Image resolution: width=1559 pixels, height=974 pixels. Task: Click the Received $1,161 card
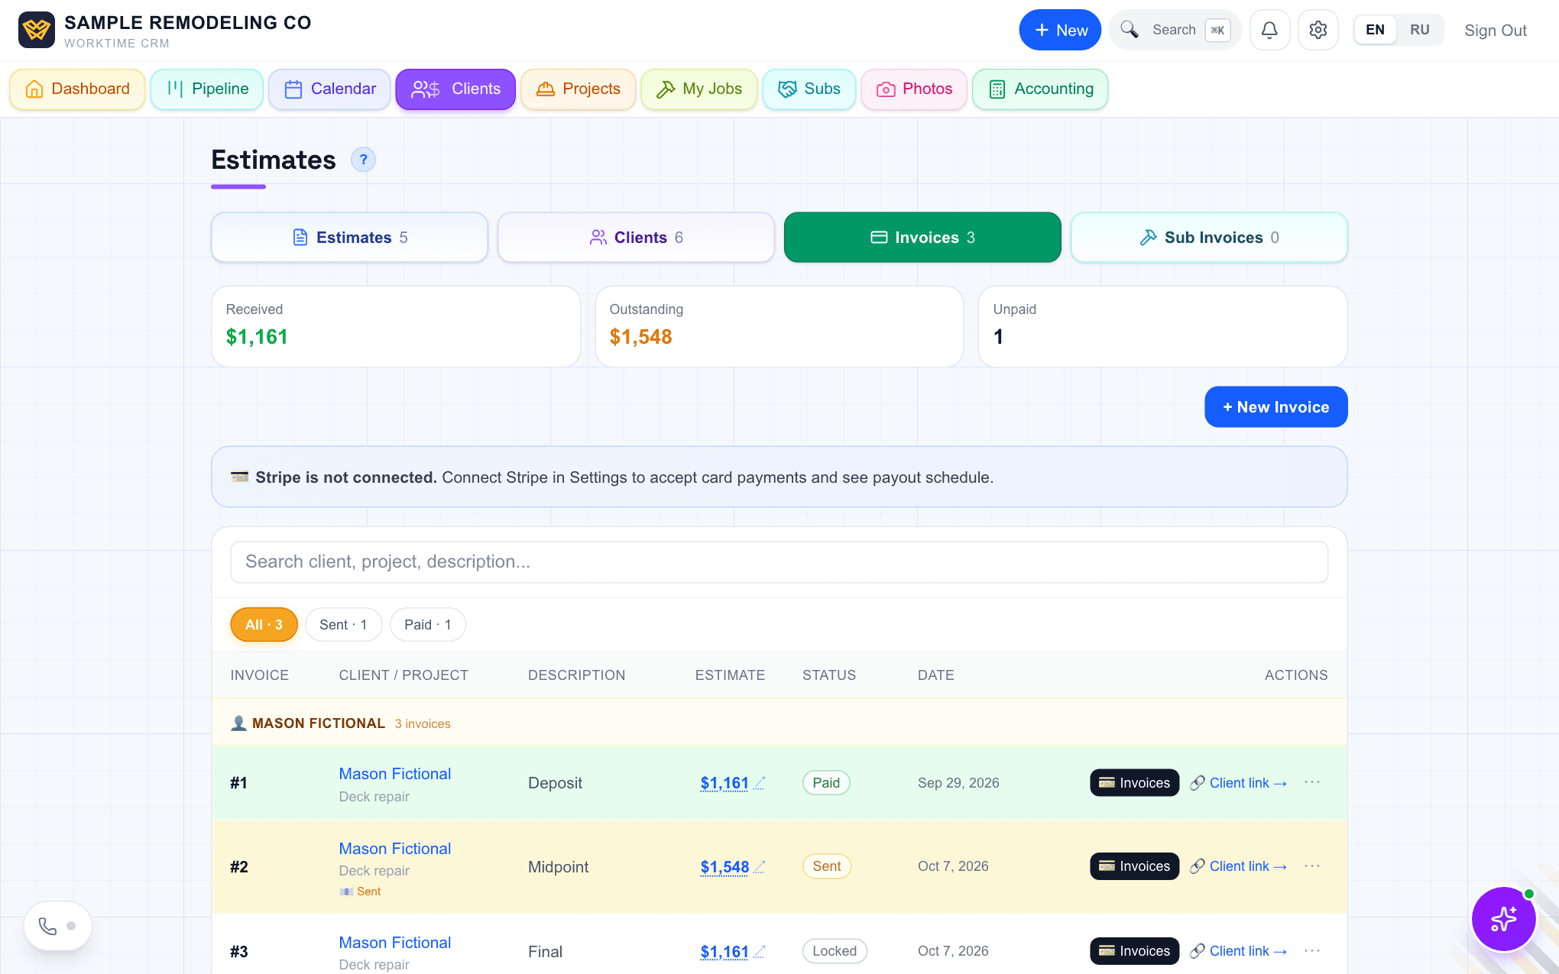pyautogui.click(x=396, y=327)
